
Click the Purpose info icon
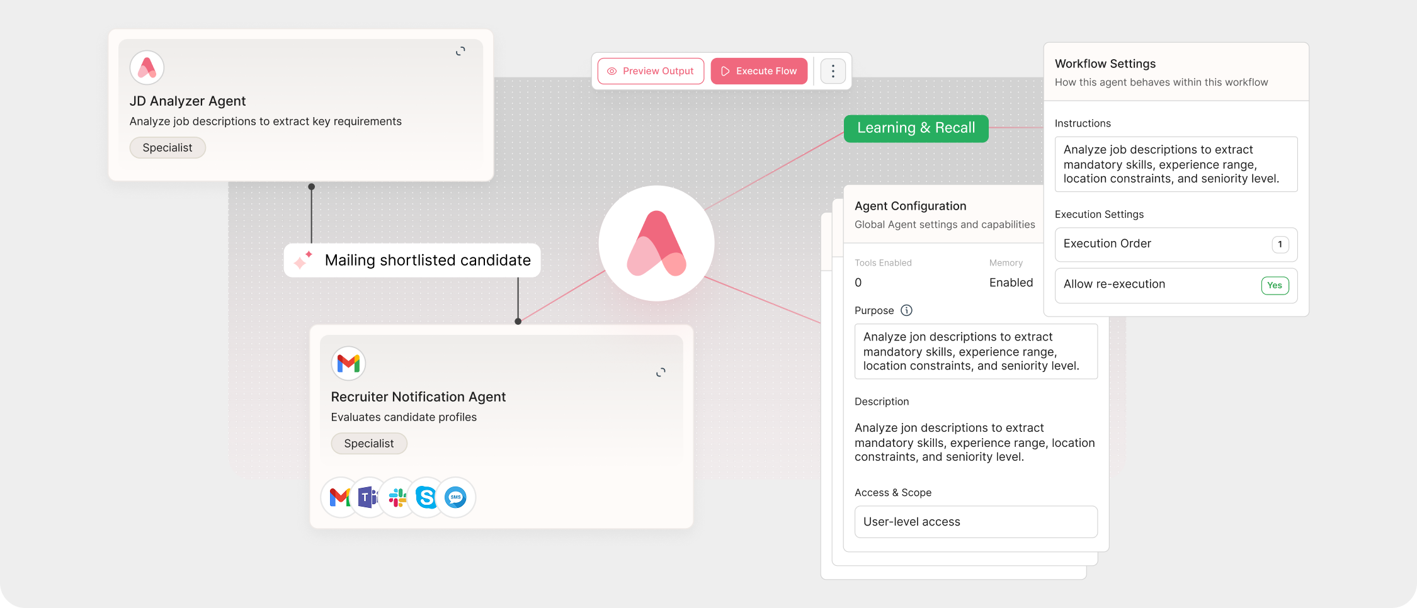pos(906,310)
